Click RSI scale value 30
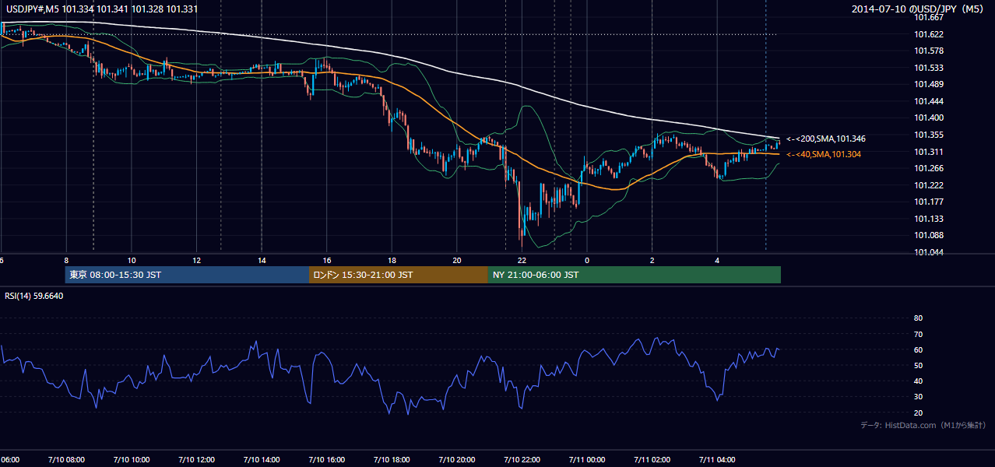The image size is (995, 467). 918,396
